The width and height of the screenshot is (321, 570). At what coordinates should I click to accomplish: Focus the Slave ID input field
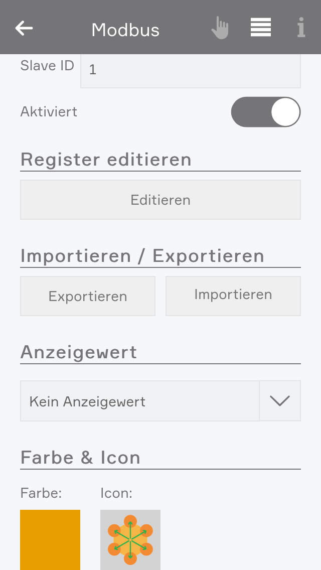click(x=191, y=70)
